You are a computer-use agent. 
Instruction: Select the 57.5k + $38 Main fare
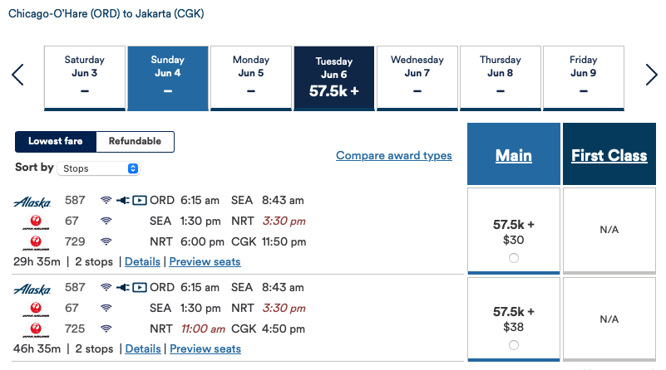514,345
